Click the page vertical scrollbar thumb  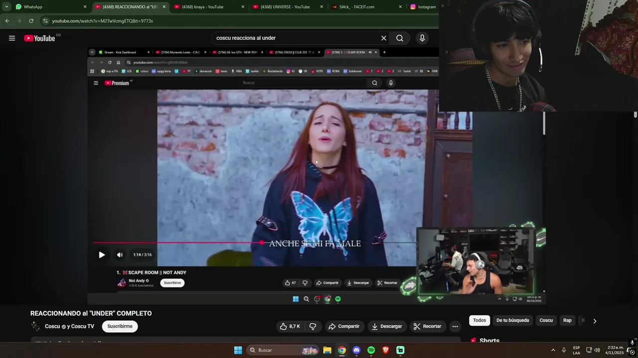pos(635,115)
